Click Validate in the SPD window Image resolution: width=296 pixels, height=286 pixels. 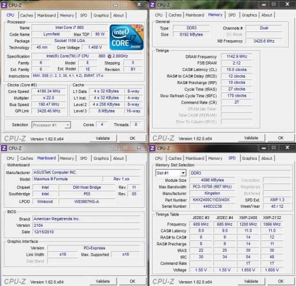251,281
